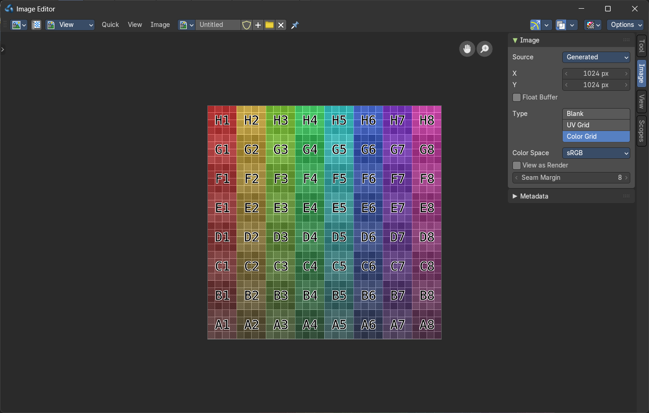
Task: Switch to the Image sidebar tab
Action: pos(642,73)
